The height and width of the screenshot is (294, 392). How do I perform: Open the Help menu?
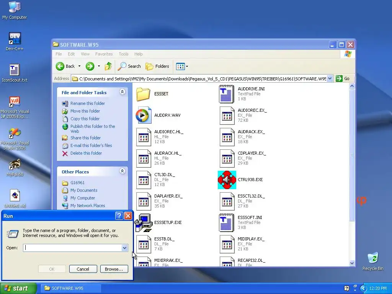139,54
